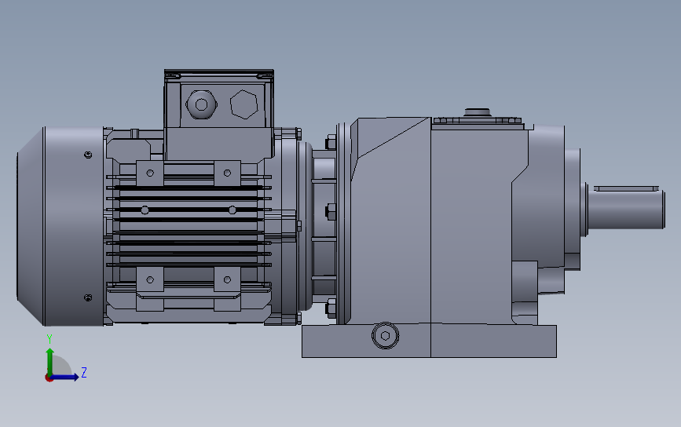
Task: Select the output shaft of the gearbox
Action: pyautogui.click(x=626, y=210)
